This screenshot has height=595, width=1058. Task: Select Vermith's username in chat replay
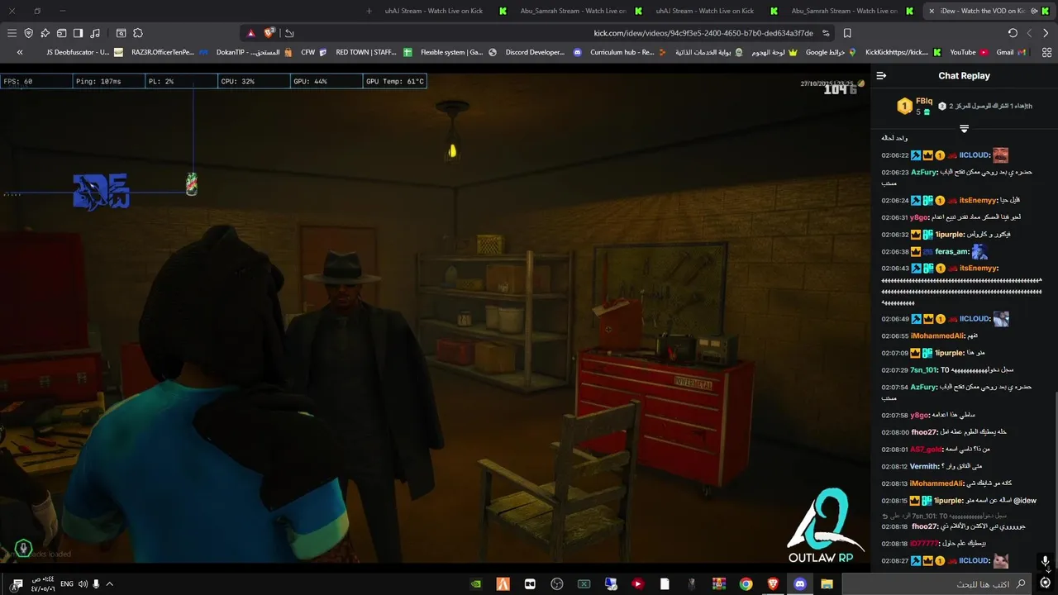point(924,467)
